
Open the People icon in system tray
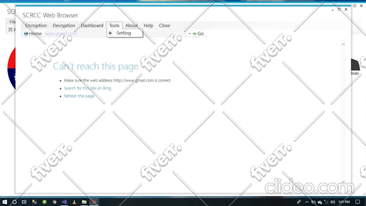pos(299,202)
